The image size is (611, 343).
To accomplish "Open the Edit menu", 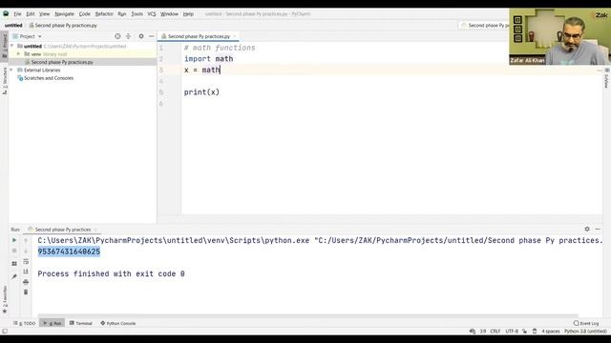I will point(31,14).
